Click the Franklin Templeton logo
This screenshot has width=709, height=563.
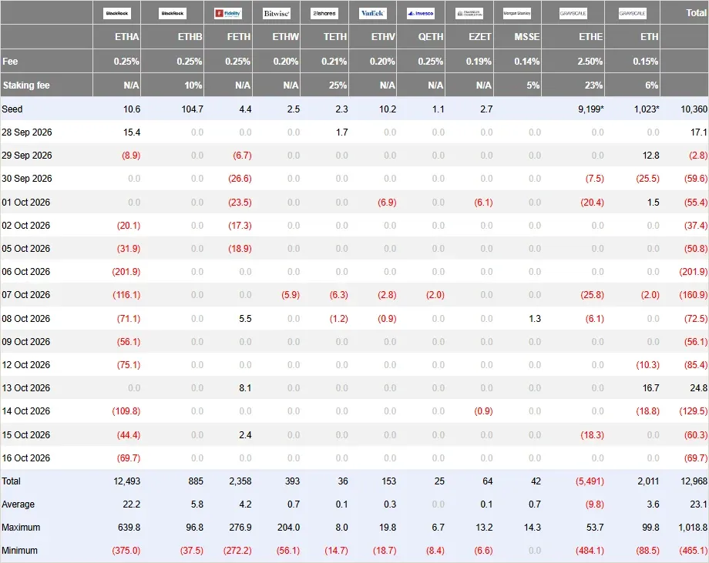(469, 13)
